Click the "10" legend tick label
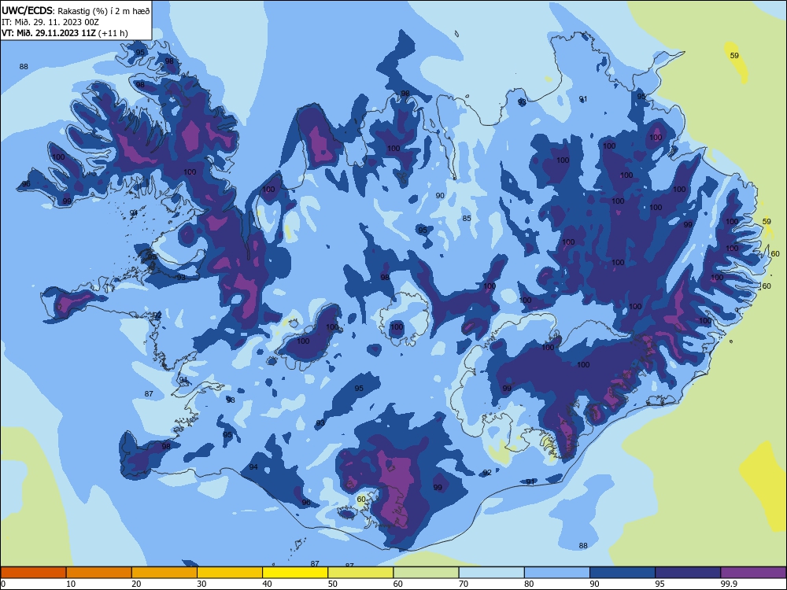Viewport: 787px width, 590px height. (x=71, y=584)
